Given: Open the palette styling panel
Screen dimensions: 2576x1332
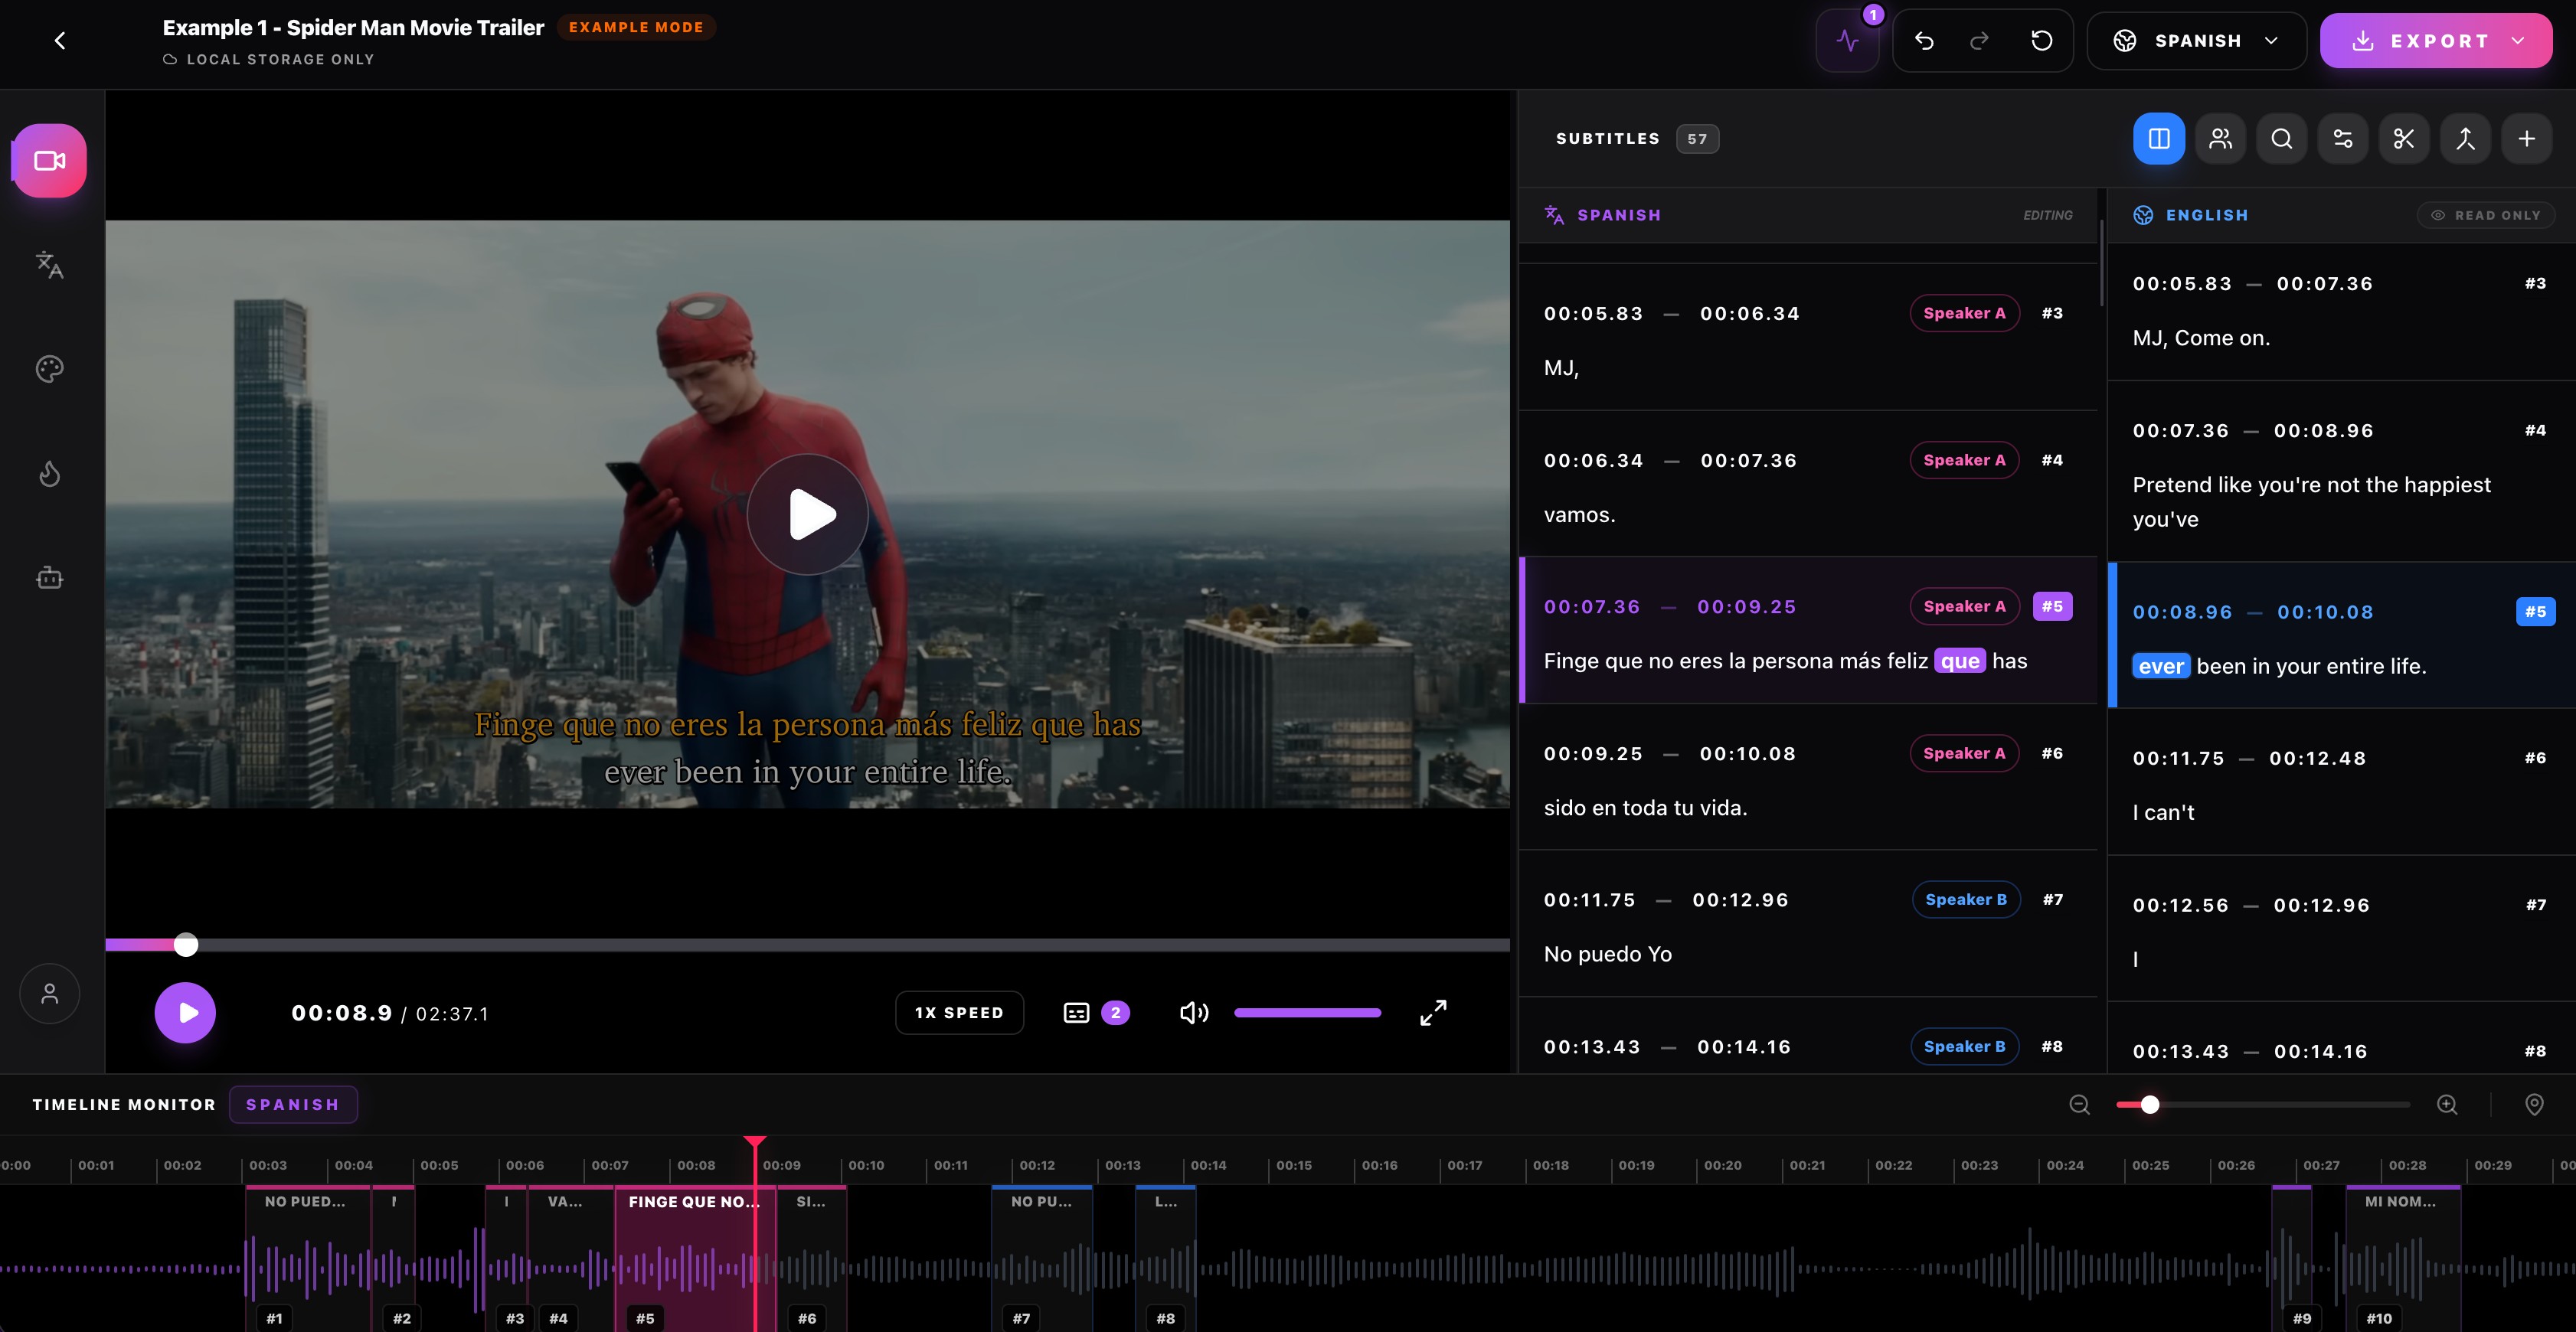Looking at the screenshot, I should pos(48,368).
